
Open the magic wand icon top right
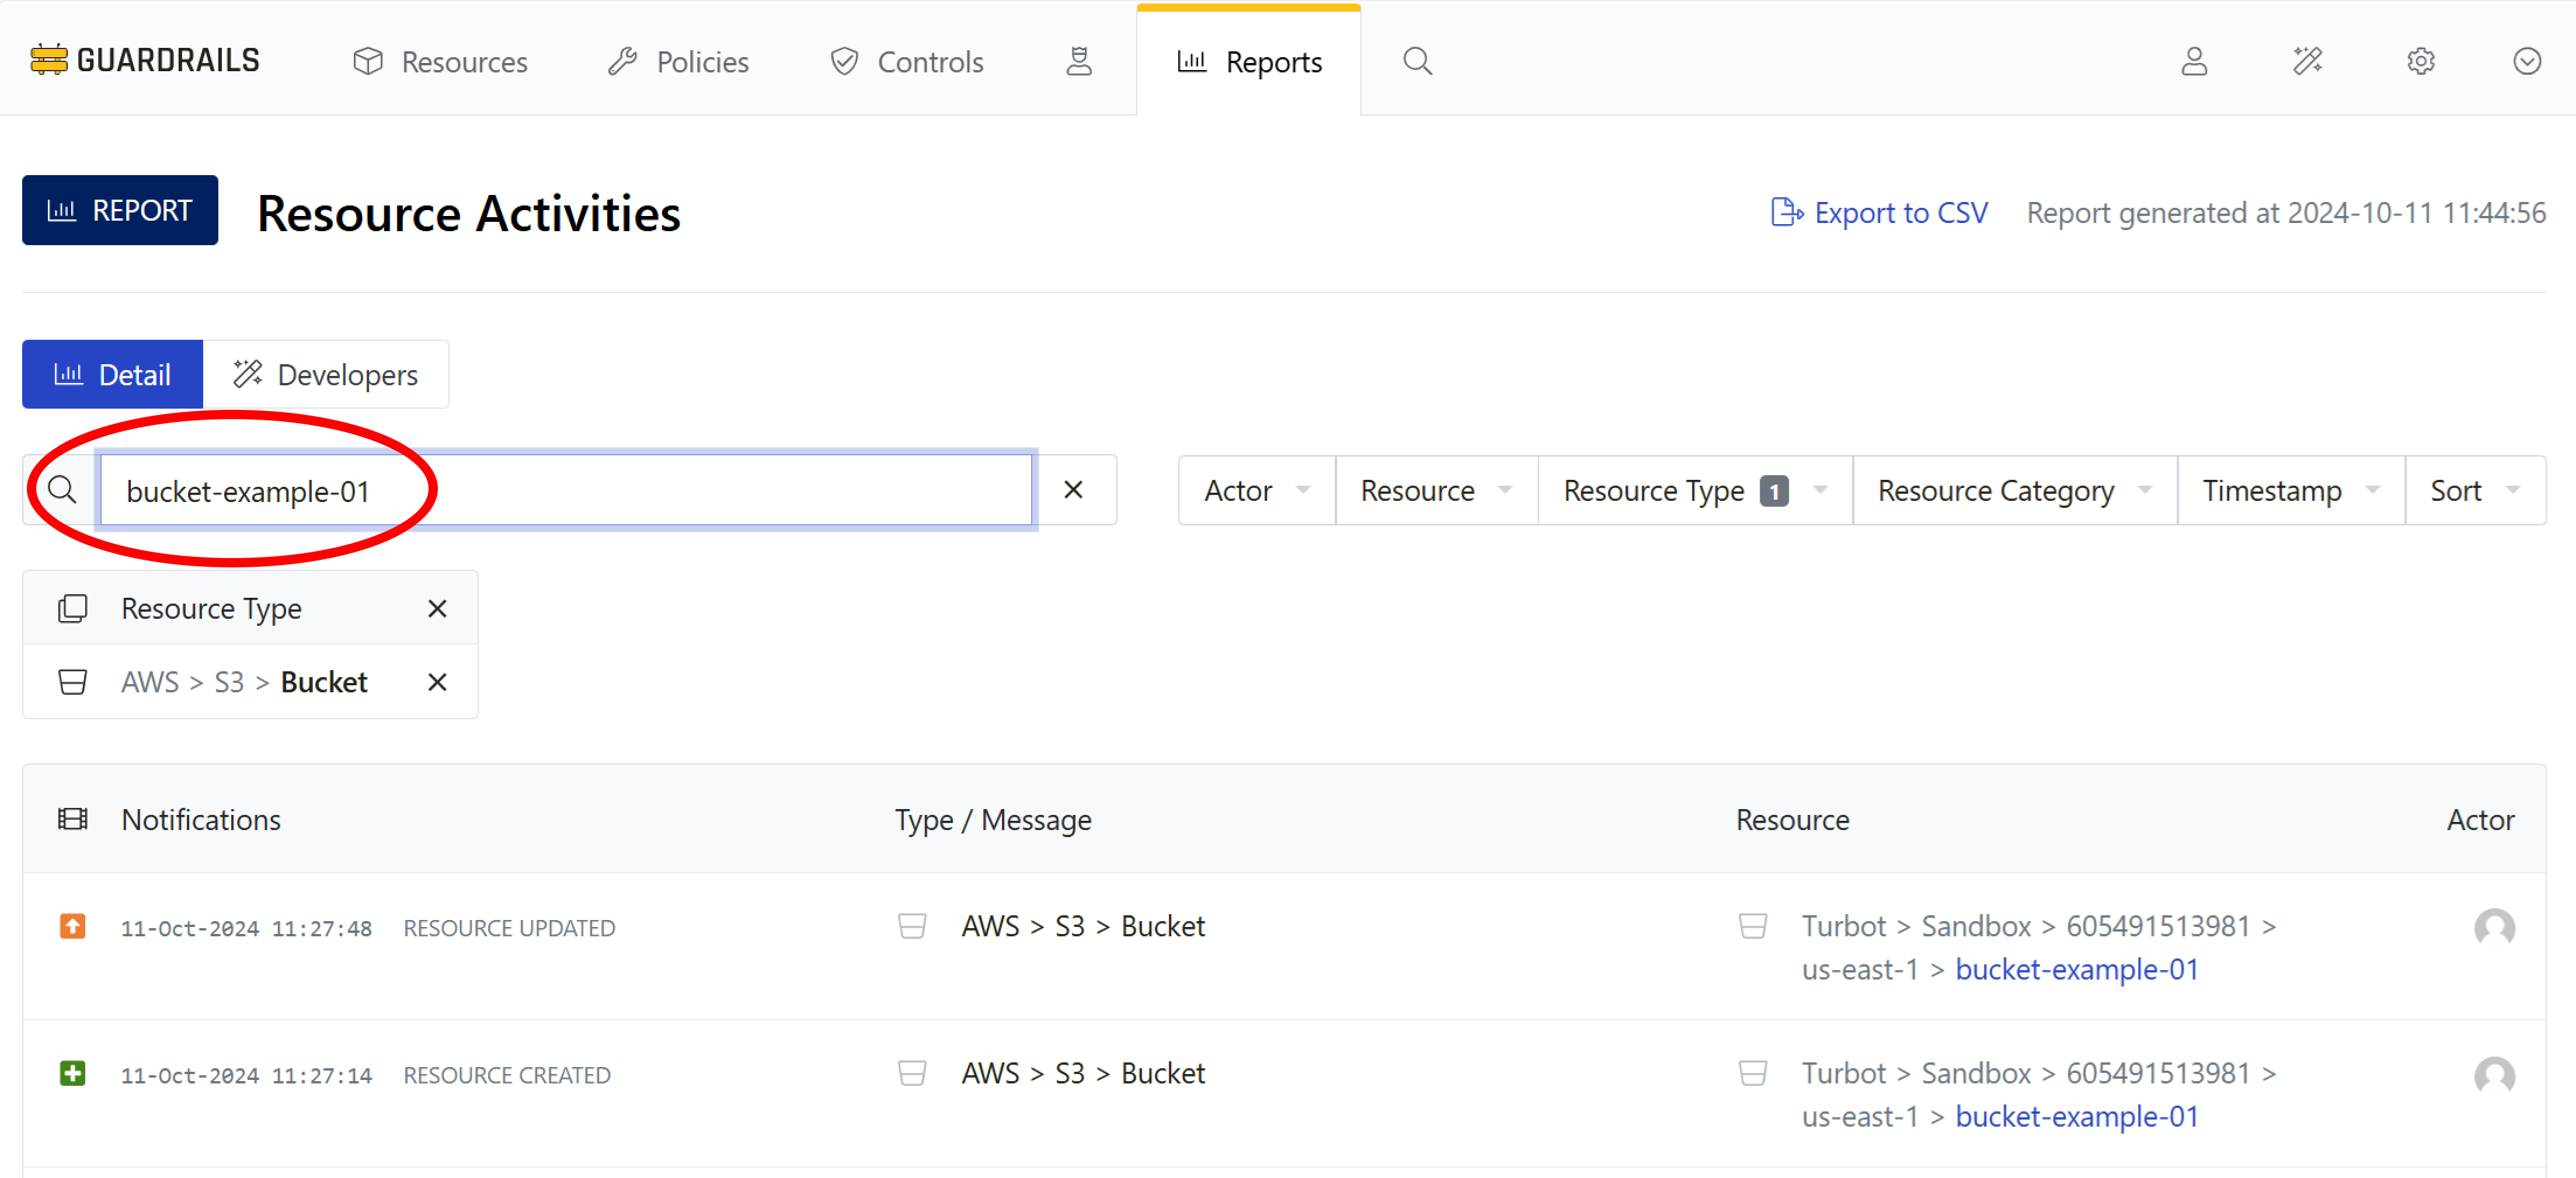[x=2308, y=61]
